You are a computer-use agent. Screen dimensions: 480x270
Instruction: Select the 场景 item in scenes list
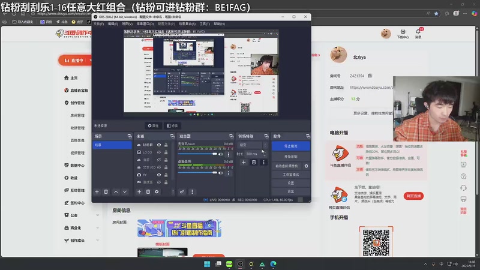tap(112, 145)
